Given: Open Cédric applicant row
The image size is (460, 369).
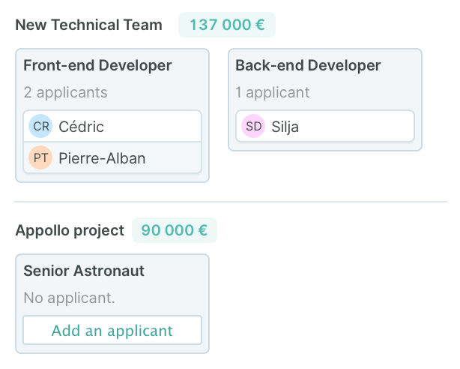Looking at the screenshot, I should tap(112, 126).
